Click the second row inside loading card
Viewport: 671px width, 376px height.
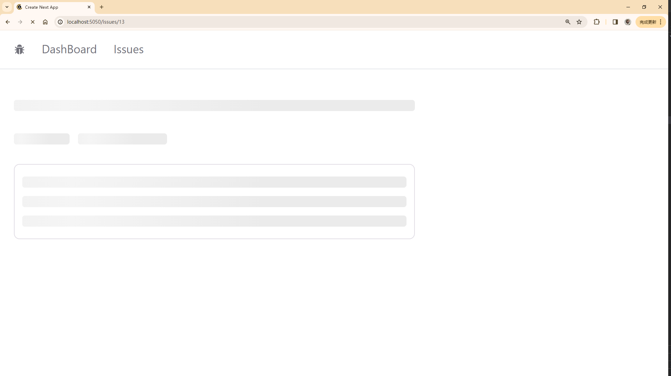[214, 201]
